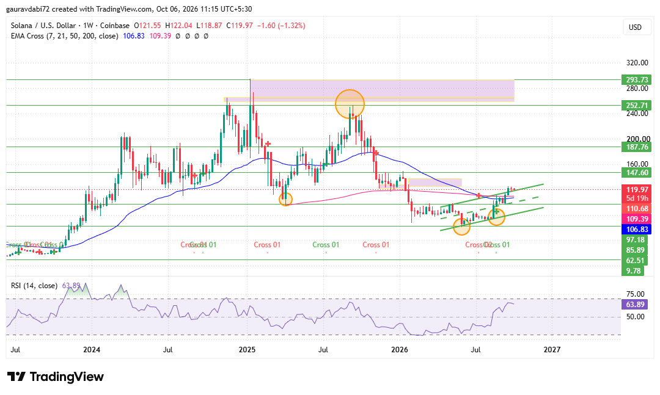Image resolution: width=660 pixels, height=395 pixels.
Task: Select the large orange circle at 252.71 peak
Action: click(x=350, y=104)
